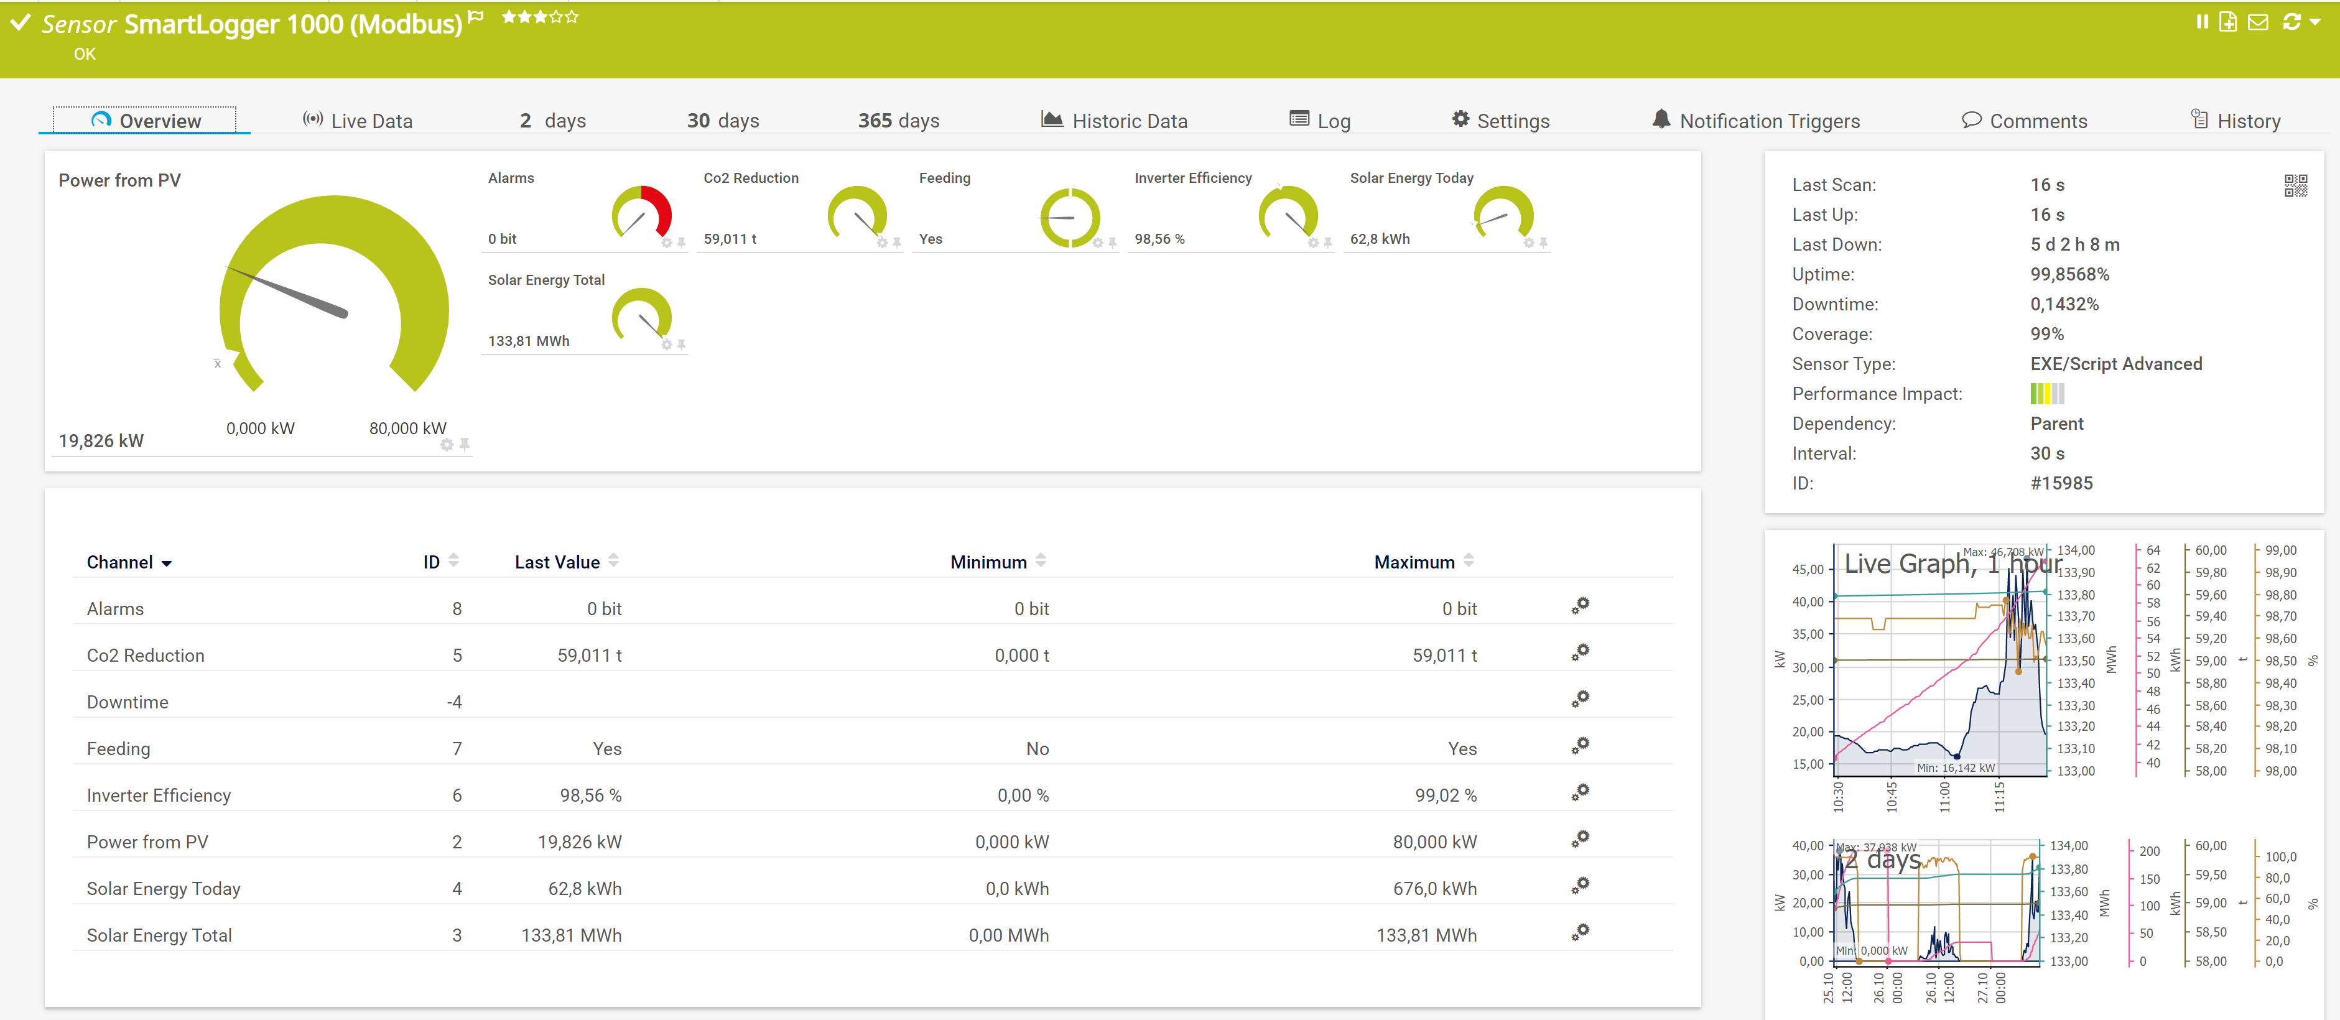This screenshot has height=1020, width=2340.
Task: Pin the Power from PV gauge
Action: point(464,444)
